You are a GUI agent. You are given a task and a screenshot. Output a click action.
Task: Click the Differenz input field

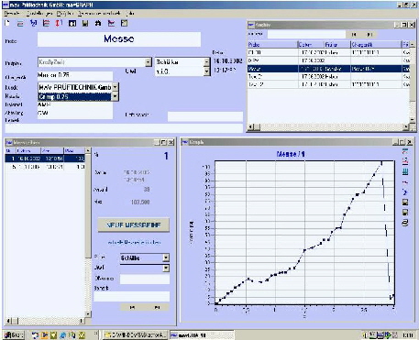[x=145, y=279]
